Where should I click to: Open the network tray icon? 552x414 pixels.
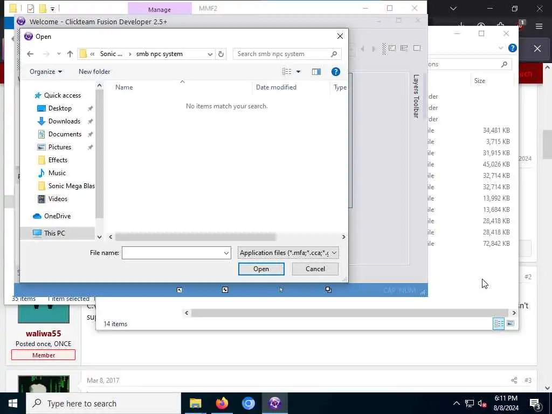point(470,403)
